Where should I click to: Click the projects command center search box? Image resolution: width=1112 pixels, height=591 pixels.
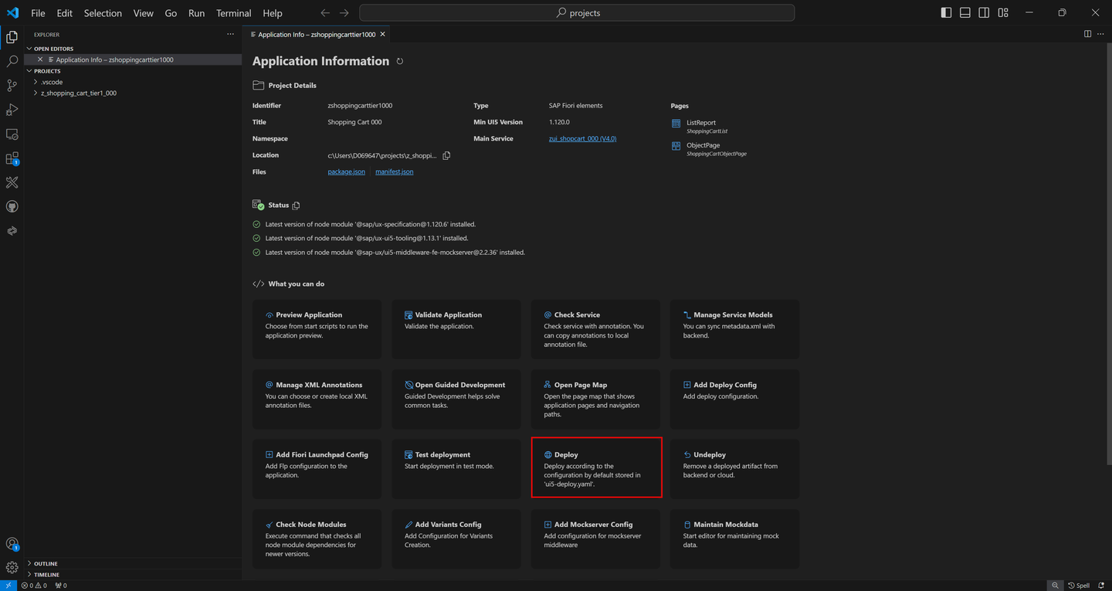(577, 13)
